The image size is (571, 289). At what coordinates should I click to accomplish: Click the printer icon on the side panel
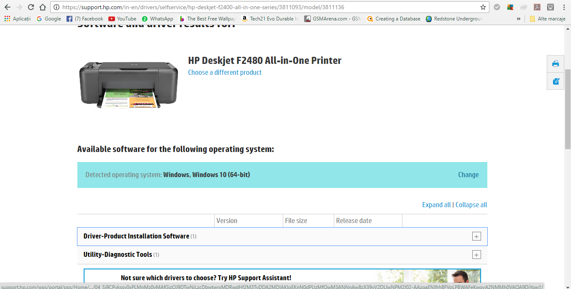click(x=556, y=63)
